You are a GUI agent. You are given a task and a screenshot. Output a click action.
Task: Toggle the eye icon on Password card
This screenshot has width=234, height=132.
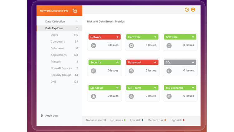(x=155, y=62)
